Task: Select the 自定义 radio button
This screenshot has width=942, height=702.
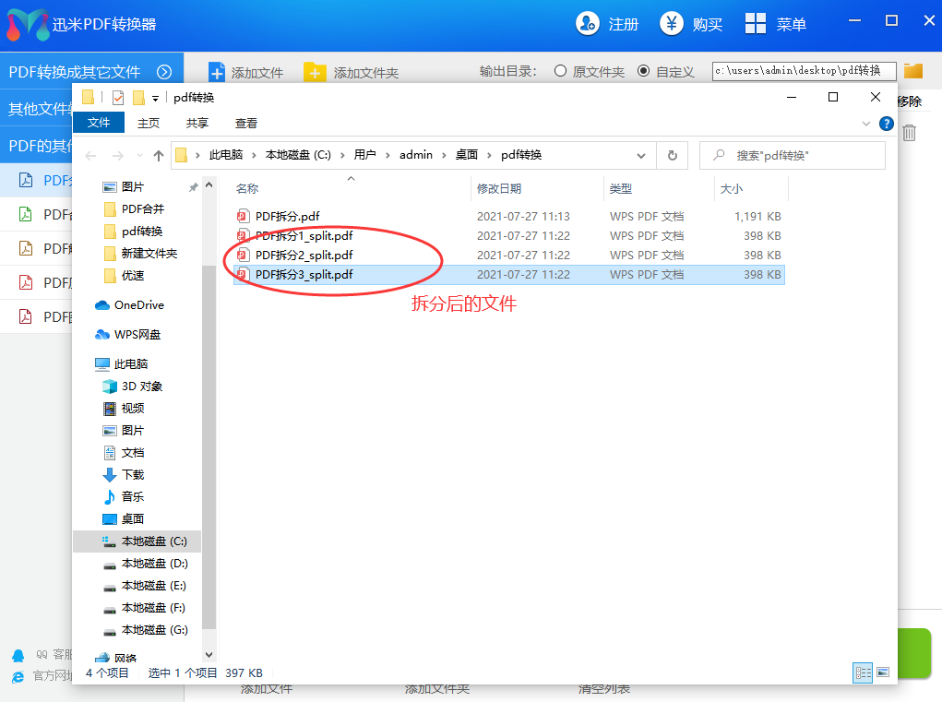Action: click(x=643, y=71)
